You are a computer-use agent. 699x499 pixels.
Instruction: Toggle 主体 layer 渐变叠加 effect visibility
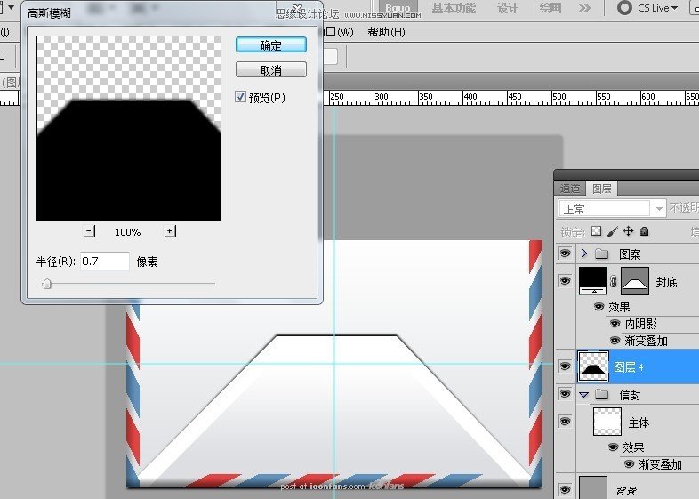(629, 464)
